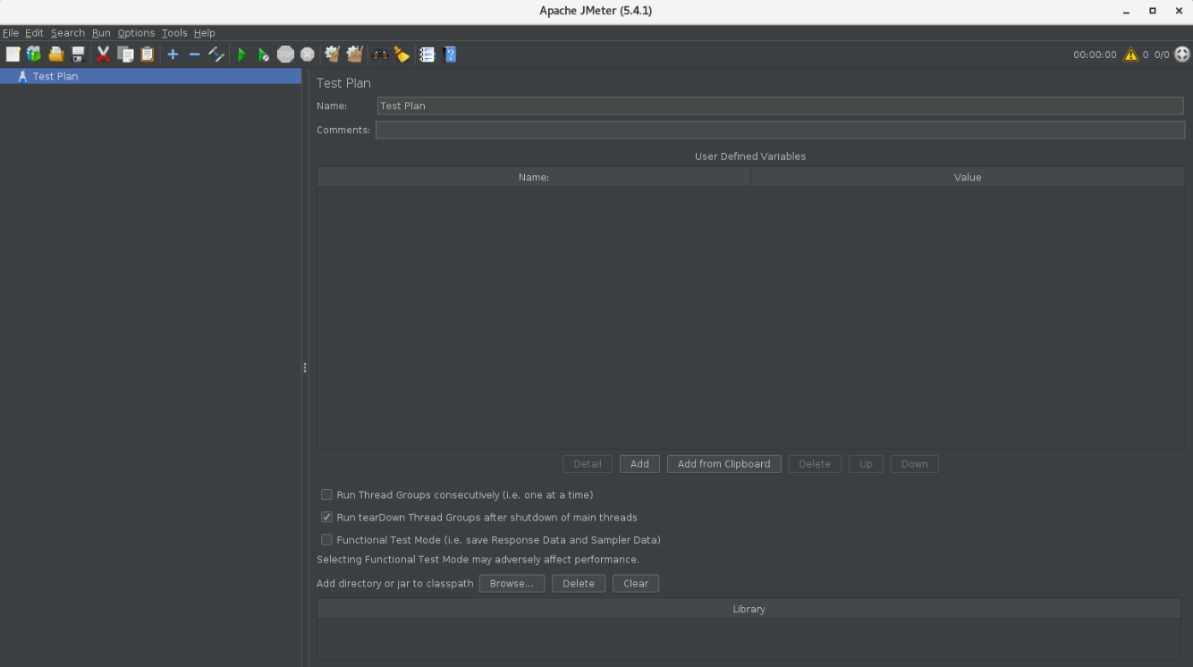Open the Tools menu
Screen dimensions: 1193x667
(x=174, y=33)
